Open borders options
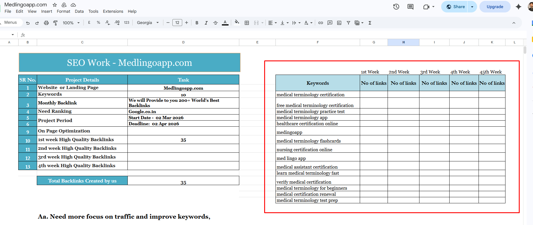The width and height of the screenshot is (533, 225). 247,23
